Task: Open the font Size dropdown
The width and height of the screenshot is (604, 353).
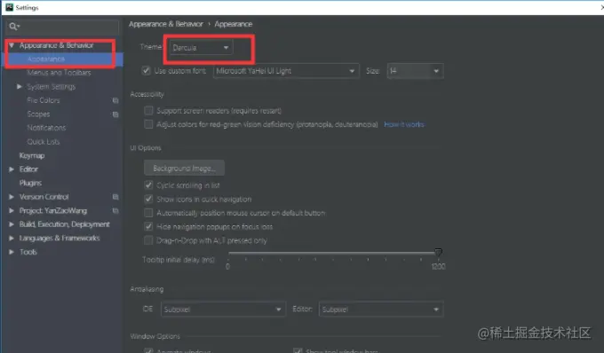Action: (416, 71)
